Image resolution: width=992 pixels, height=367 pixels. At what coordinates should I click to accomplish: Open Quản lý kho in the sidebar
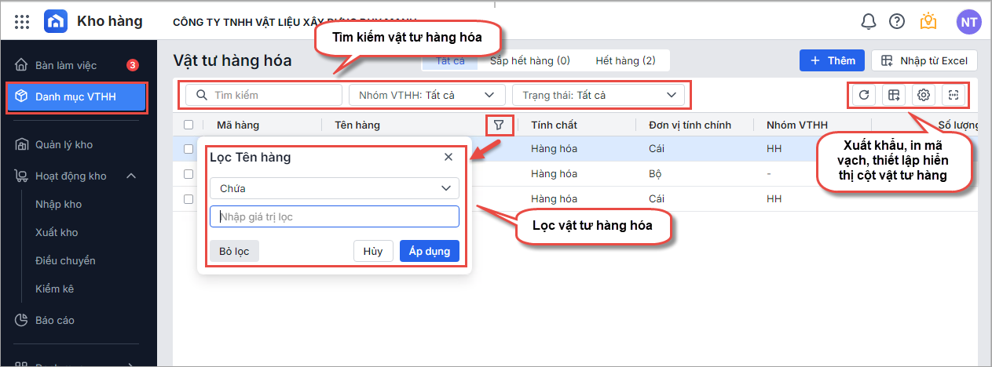coord(64,144)
